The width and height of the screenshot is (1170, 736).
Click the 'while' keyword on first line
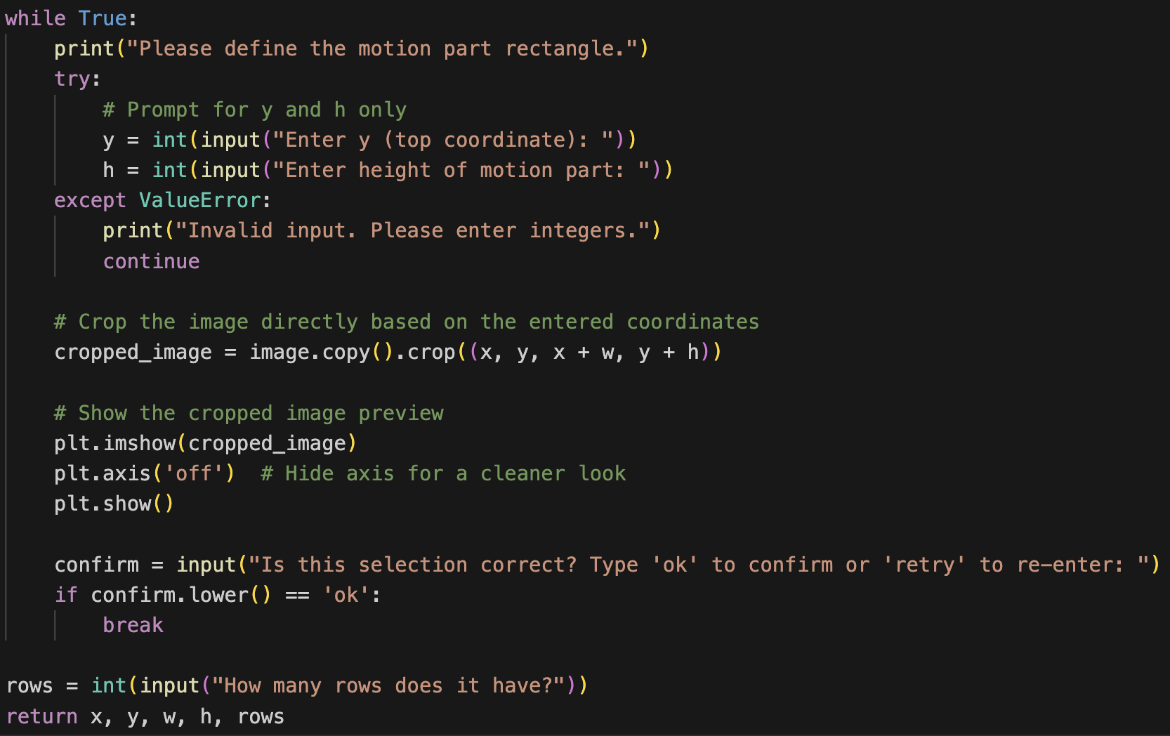[35, 18]
